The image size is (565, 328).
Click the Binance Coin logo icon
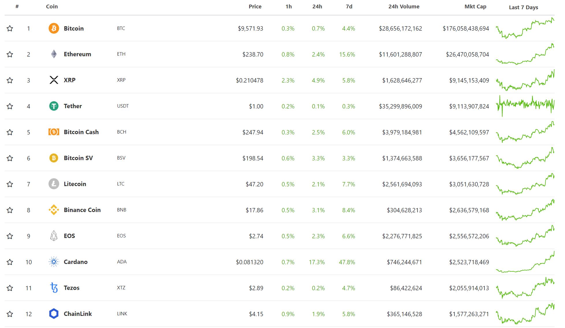click(x=54, y=210)
